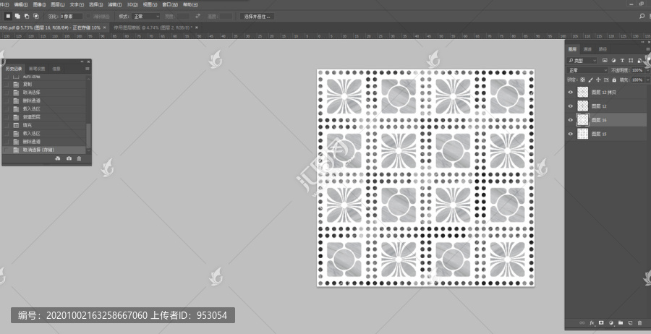651x334 pixels.
Task: Choose Add to Selection mode icon
Action: pos(17,16)
